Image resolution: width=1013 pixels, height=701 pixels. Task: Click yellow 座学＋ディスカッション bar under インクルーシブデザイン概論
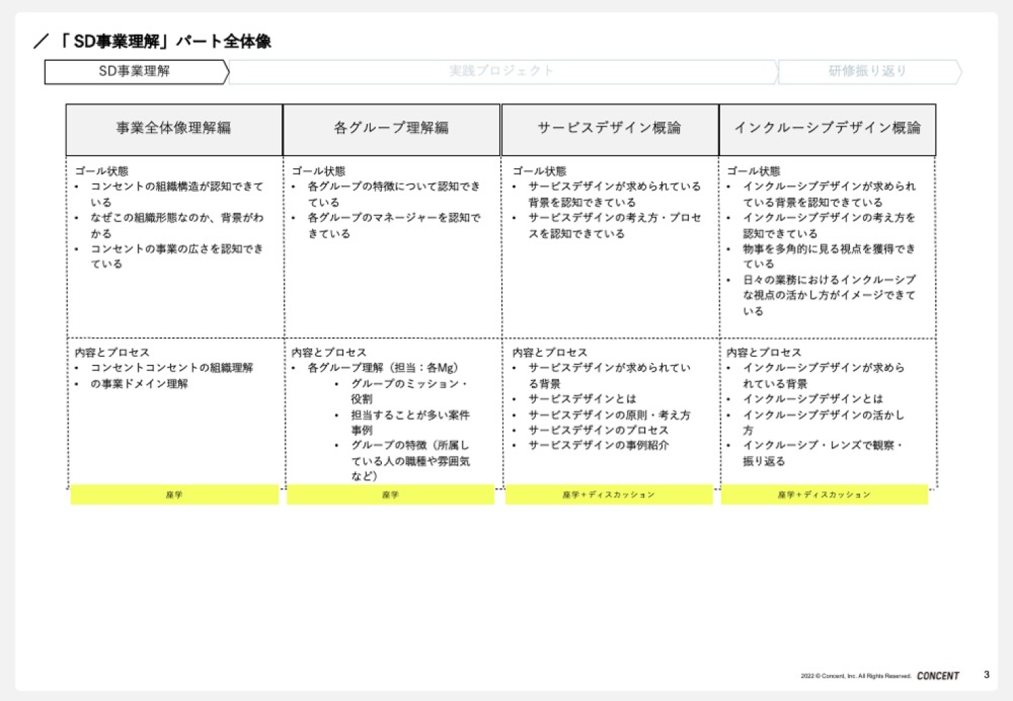(x=824, y=494)
